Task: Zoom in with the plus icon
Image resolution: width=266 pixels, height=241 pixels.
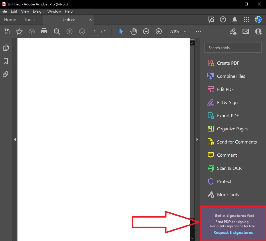Action: point(159,31)
